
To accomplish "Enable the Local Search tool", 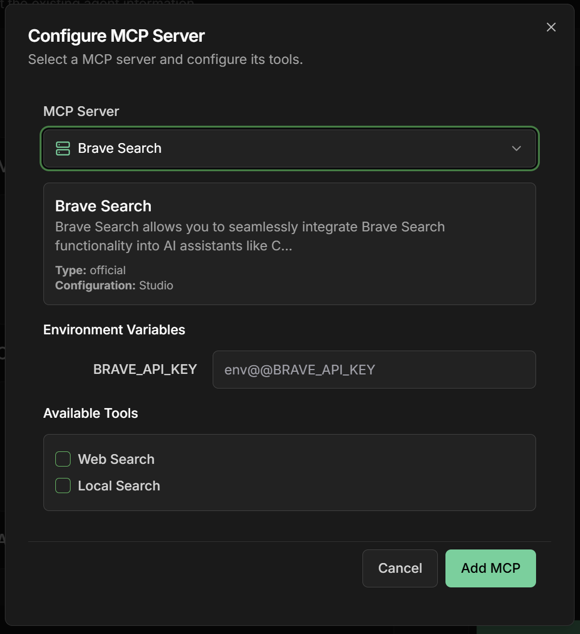I will (62, 486).
